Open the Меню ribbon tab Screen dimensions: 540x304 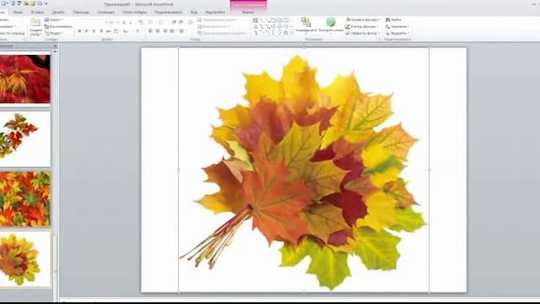[18, 12]
